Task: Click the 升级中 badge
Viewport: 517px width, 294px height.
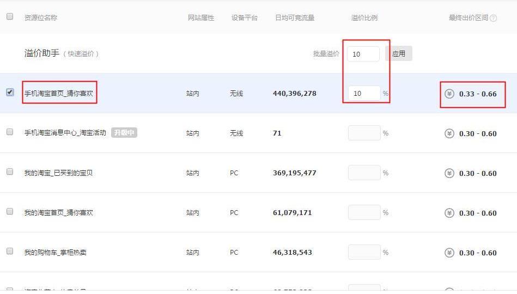Action: point(124,133)
